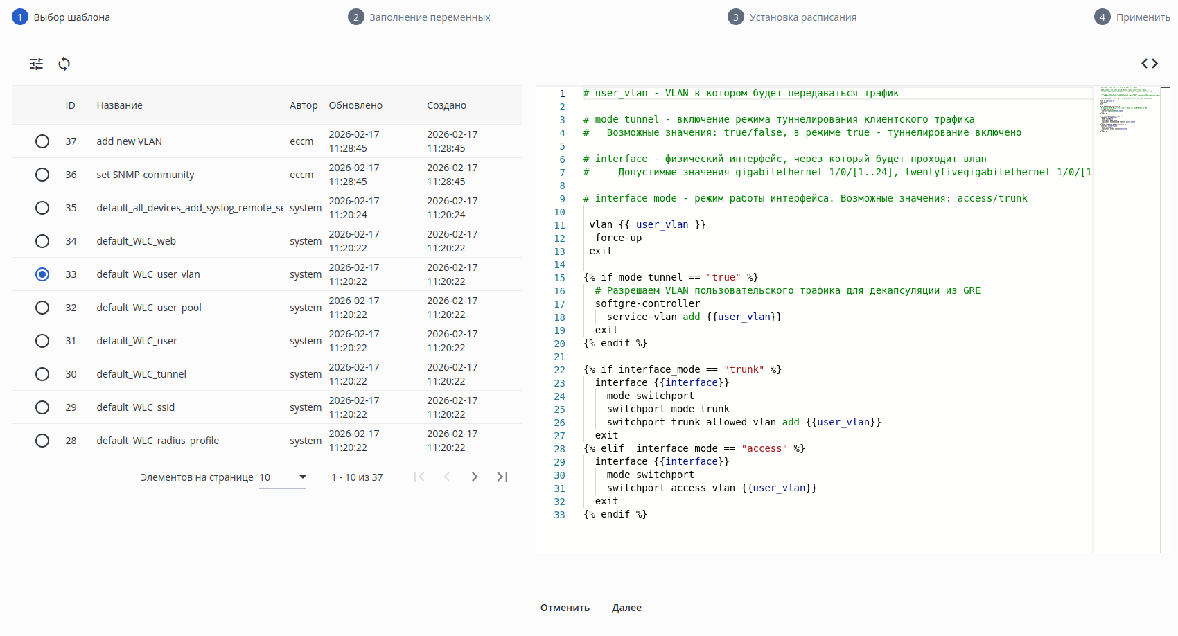Toggle the code view brackets icon

pos(1149,64)
